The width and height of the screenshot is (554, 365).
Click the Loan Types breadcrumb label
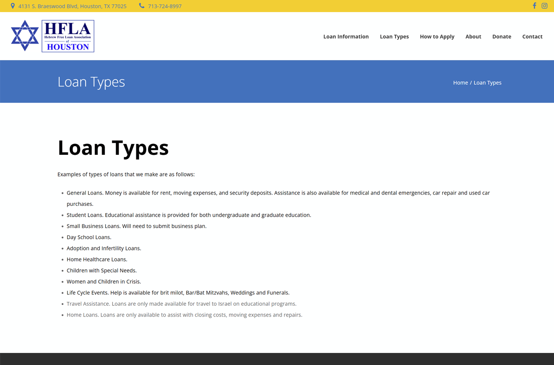[x=487, y=82]
